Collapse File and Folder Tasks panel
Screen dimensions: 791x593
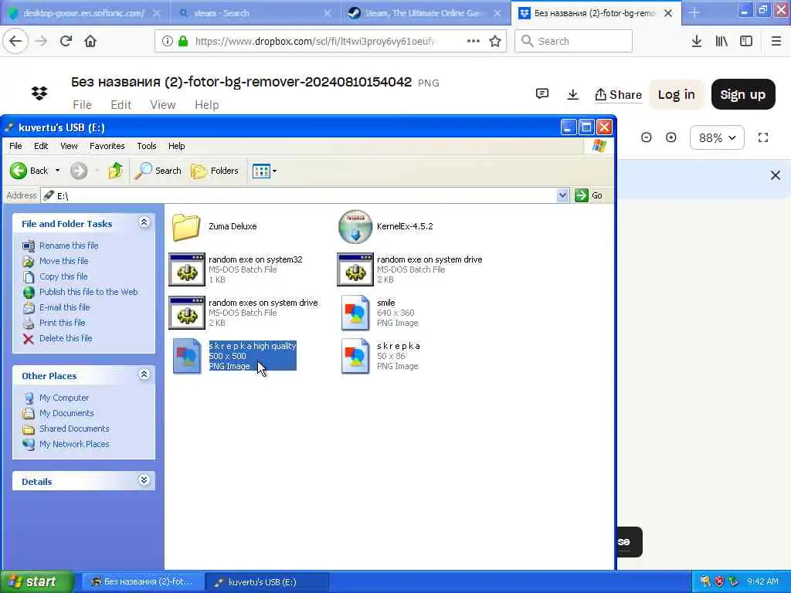(144, 222)
